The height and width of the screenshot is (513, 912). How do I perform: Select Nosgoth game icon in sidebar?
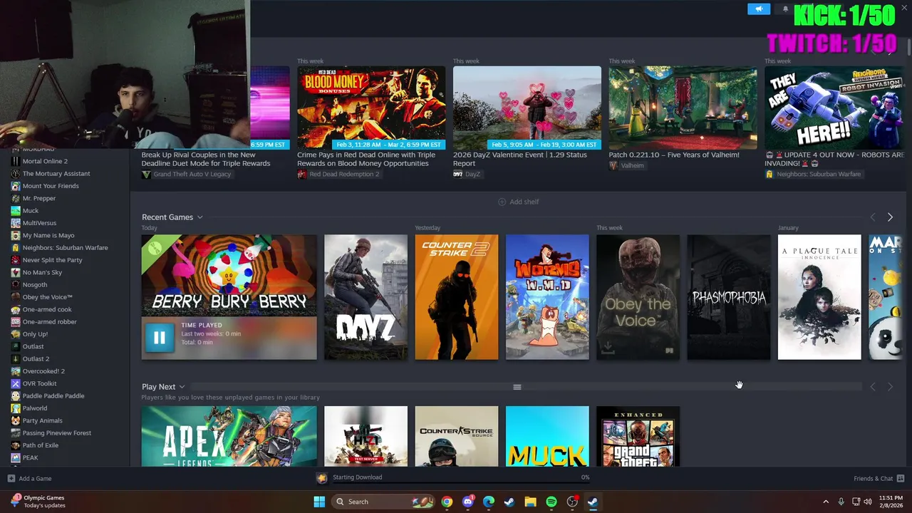pos(16,284)
